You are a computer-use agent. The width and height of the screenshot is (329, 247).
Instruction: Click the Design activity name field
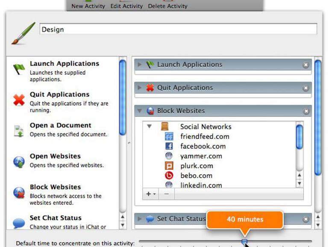(178, 29)
